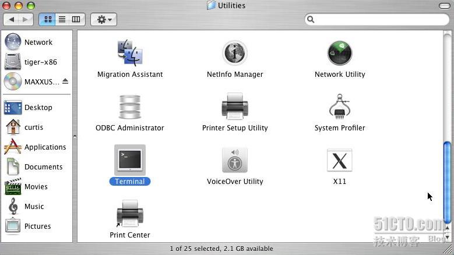Click the "Print Center" name label
Screen dimensions: 454x255
point(130,235)
